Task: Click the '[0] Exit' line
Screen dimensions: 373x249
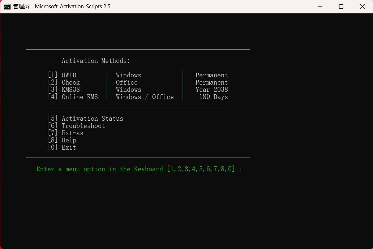Action: [62, 147]
